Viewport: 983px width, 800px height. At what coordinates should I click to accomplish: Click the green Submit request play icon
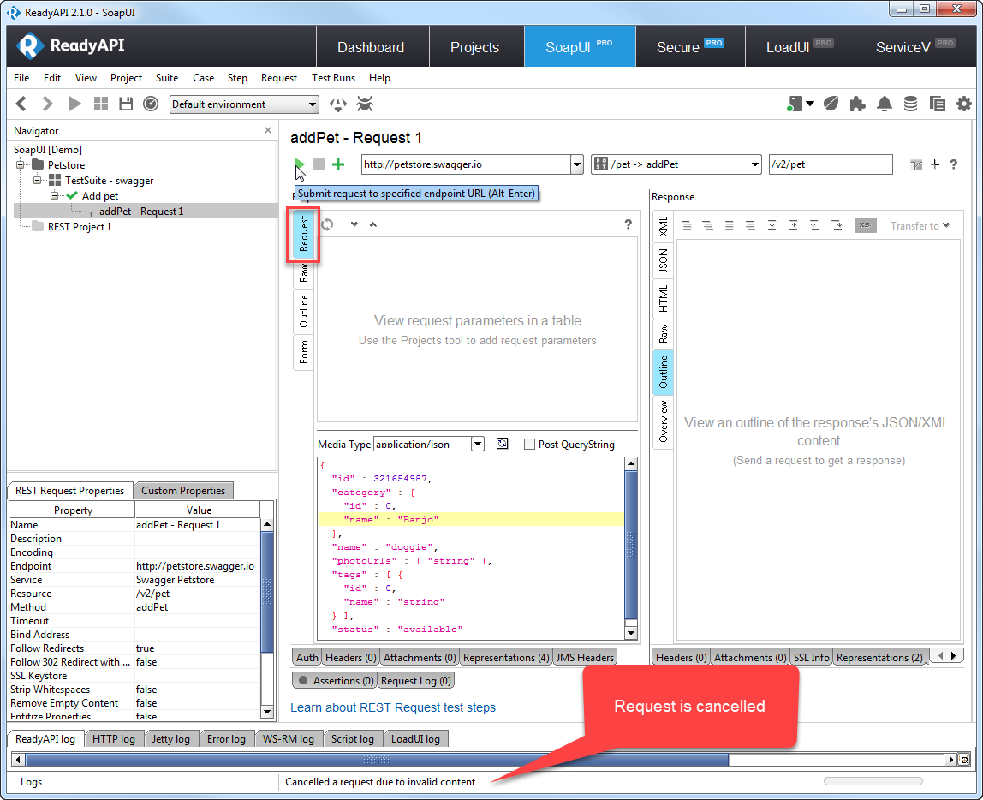(299, 164)
